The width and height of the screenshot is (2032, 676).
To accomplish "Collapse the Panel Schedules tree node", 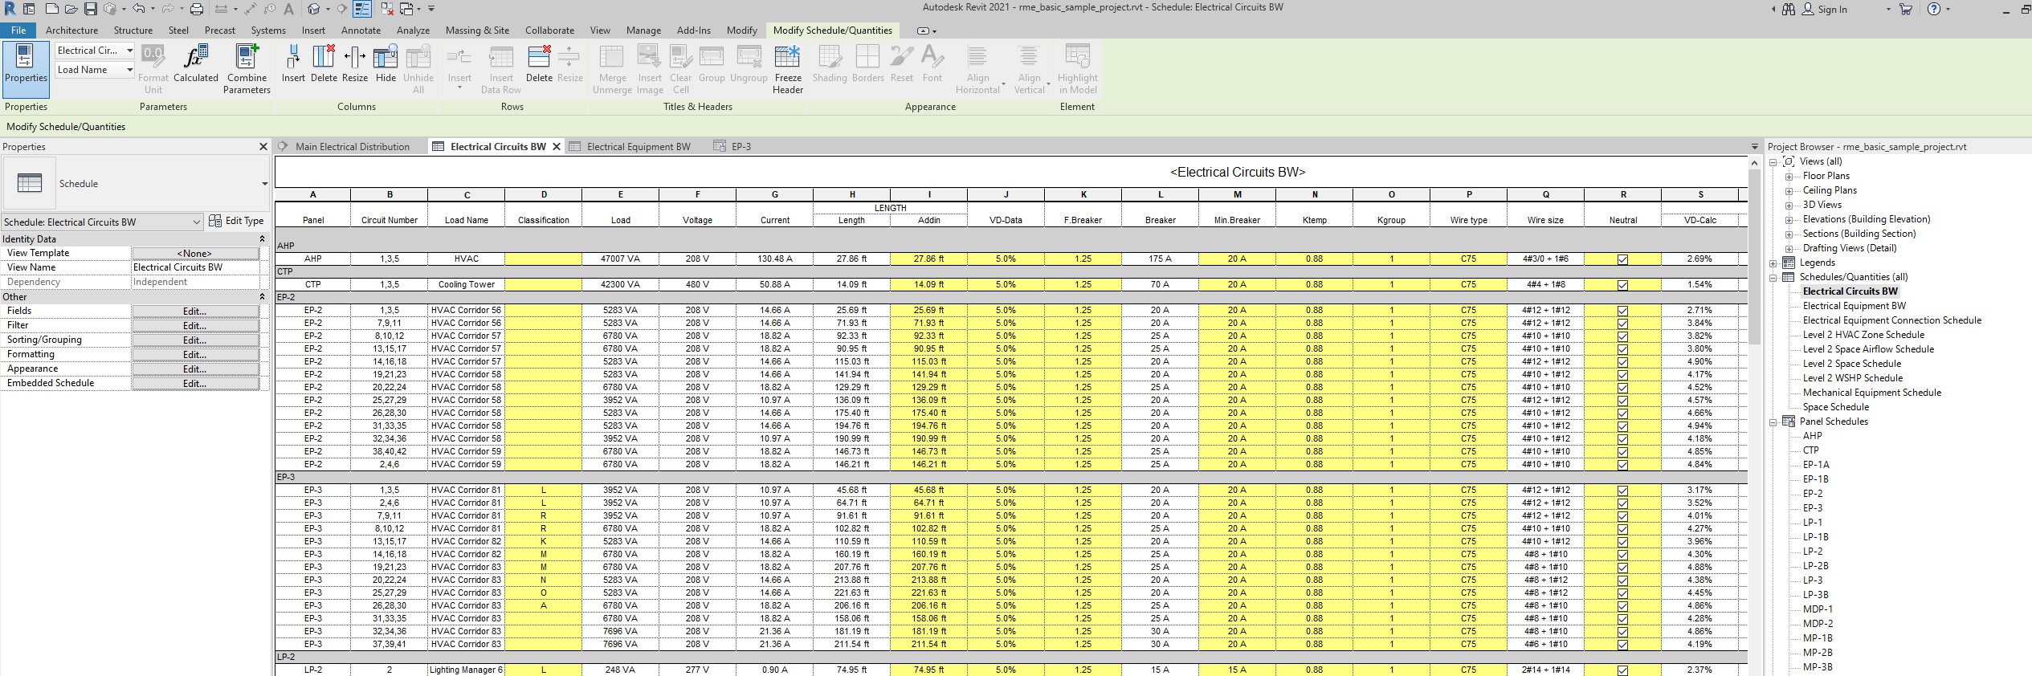I will click(1773, 422).
